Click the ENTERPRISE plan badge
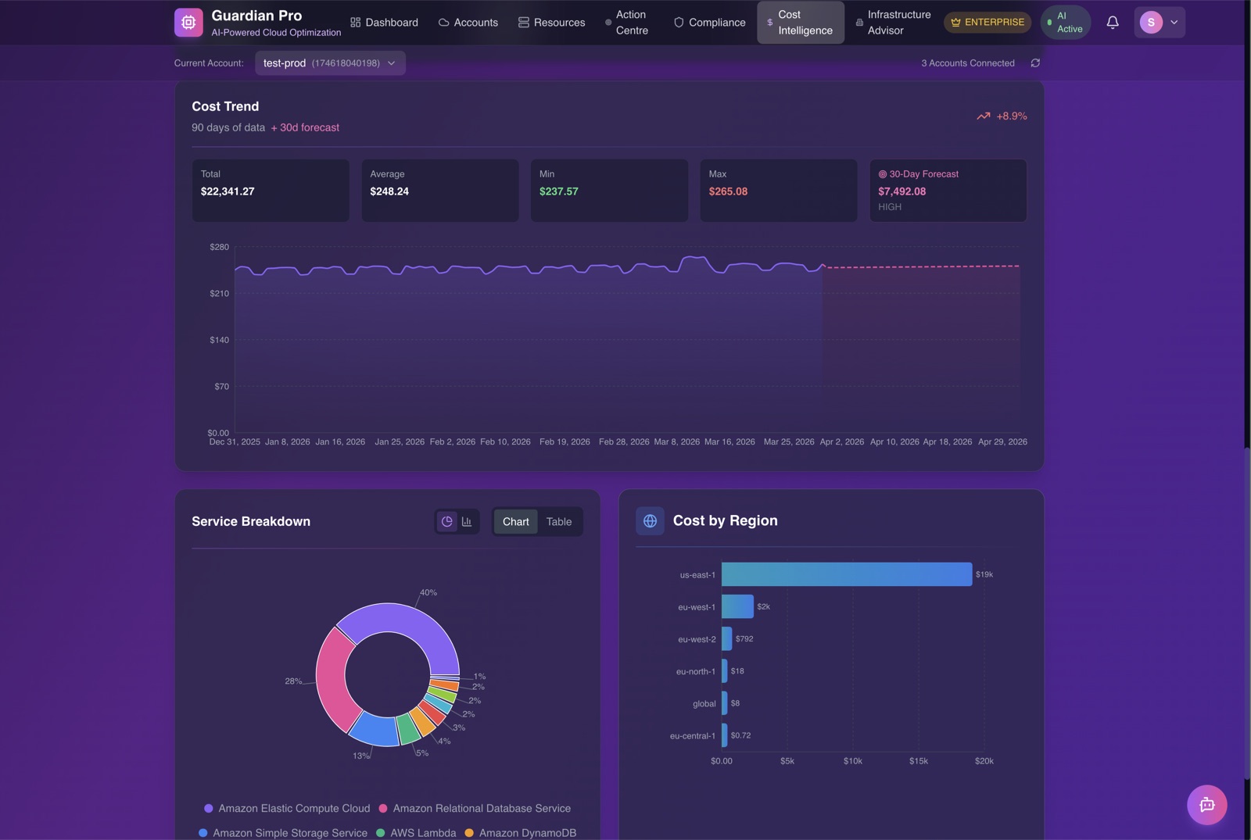The image size is (1251, 840). [x=988, y=22]
